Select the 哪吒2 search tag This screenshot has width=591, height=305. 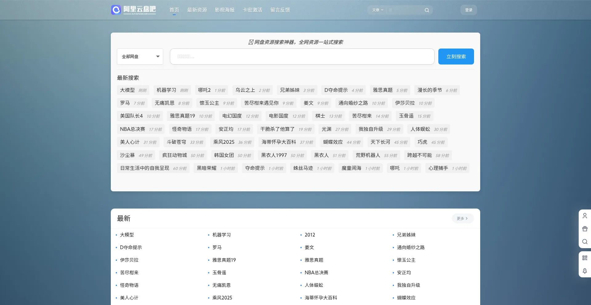[x=211, y=90]
